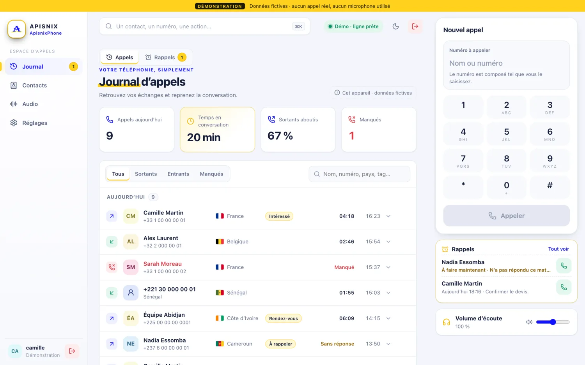Expand the Équipe Abidjan call row
Viewport: 585px width, 365px height.
pyautogui.click(x=388, y=318)
